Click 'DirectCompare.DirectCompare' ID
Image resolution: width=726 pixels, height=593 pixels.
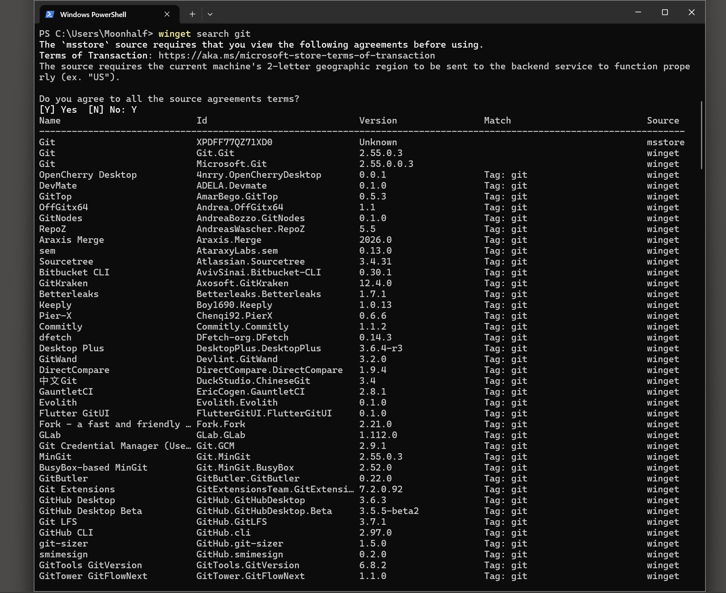tap(269, 370)
